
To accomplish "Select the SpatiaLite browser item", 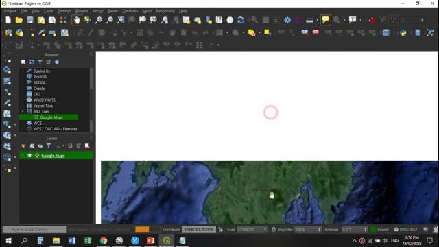I will (x=42, y=71).
